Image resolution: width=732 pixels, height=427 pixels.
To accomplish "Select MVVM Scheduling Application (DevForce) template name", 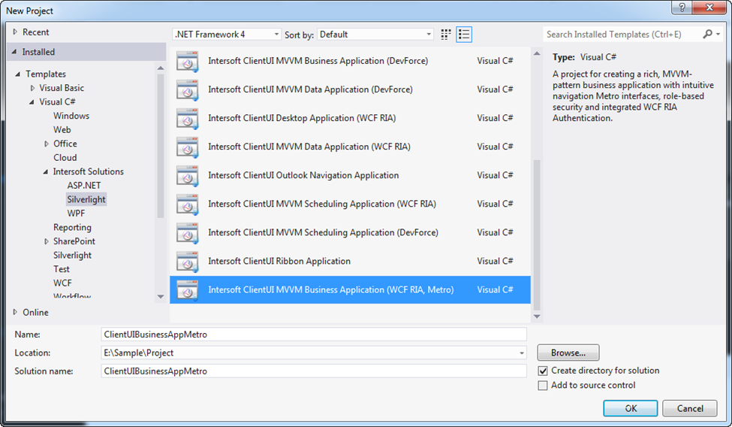I will click(323, 232).
